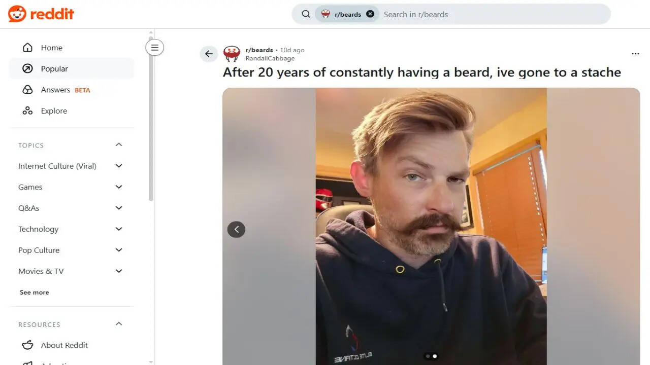Open the Explore page

(x=54, y=111)
